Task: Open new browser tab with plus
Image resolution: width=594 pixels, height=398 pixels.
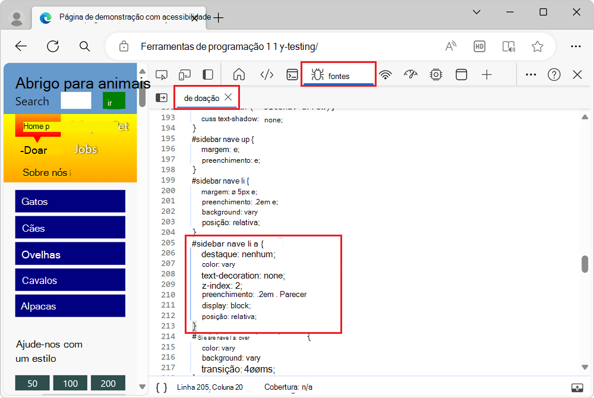Action: point(219,18)
